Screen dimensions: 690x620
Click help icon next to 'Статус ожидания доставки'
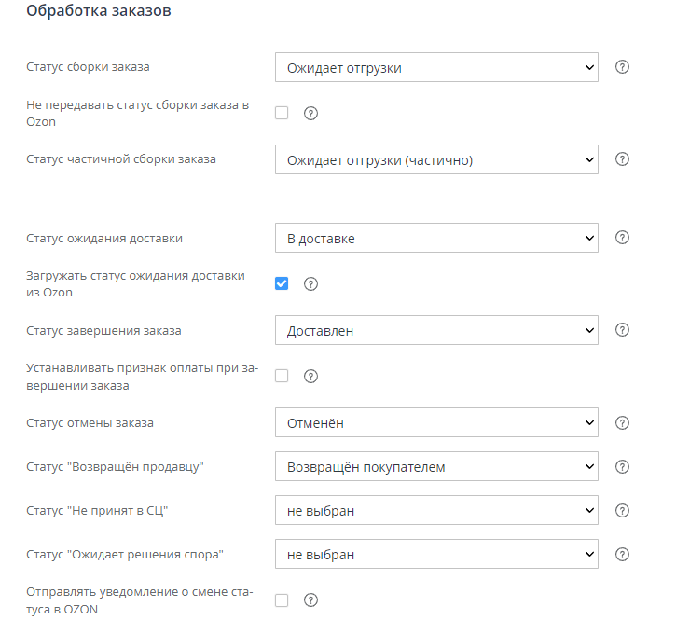(624, 238)
